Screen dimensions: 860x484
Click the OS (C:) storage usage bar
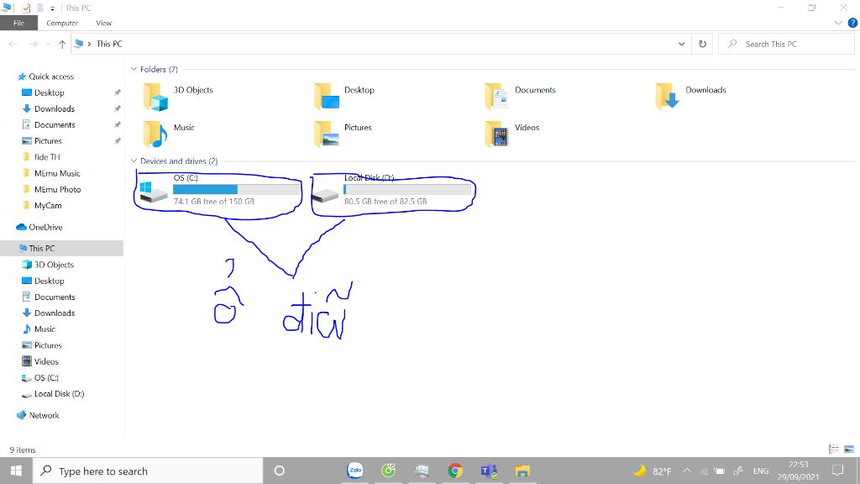coord(237,189)
